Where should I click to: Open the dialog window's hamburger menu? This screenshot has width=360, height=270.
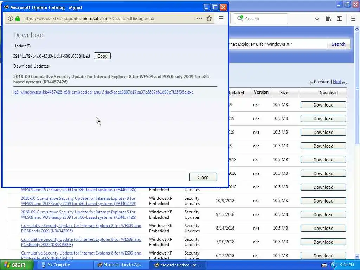tap(221, 18)
